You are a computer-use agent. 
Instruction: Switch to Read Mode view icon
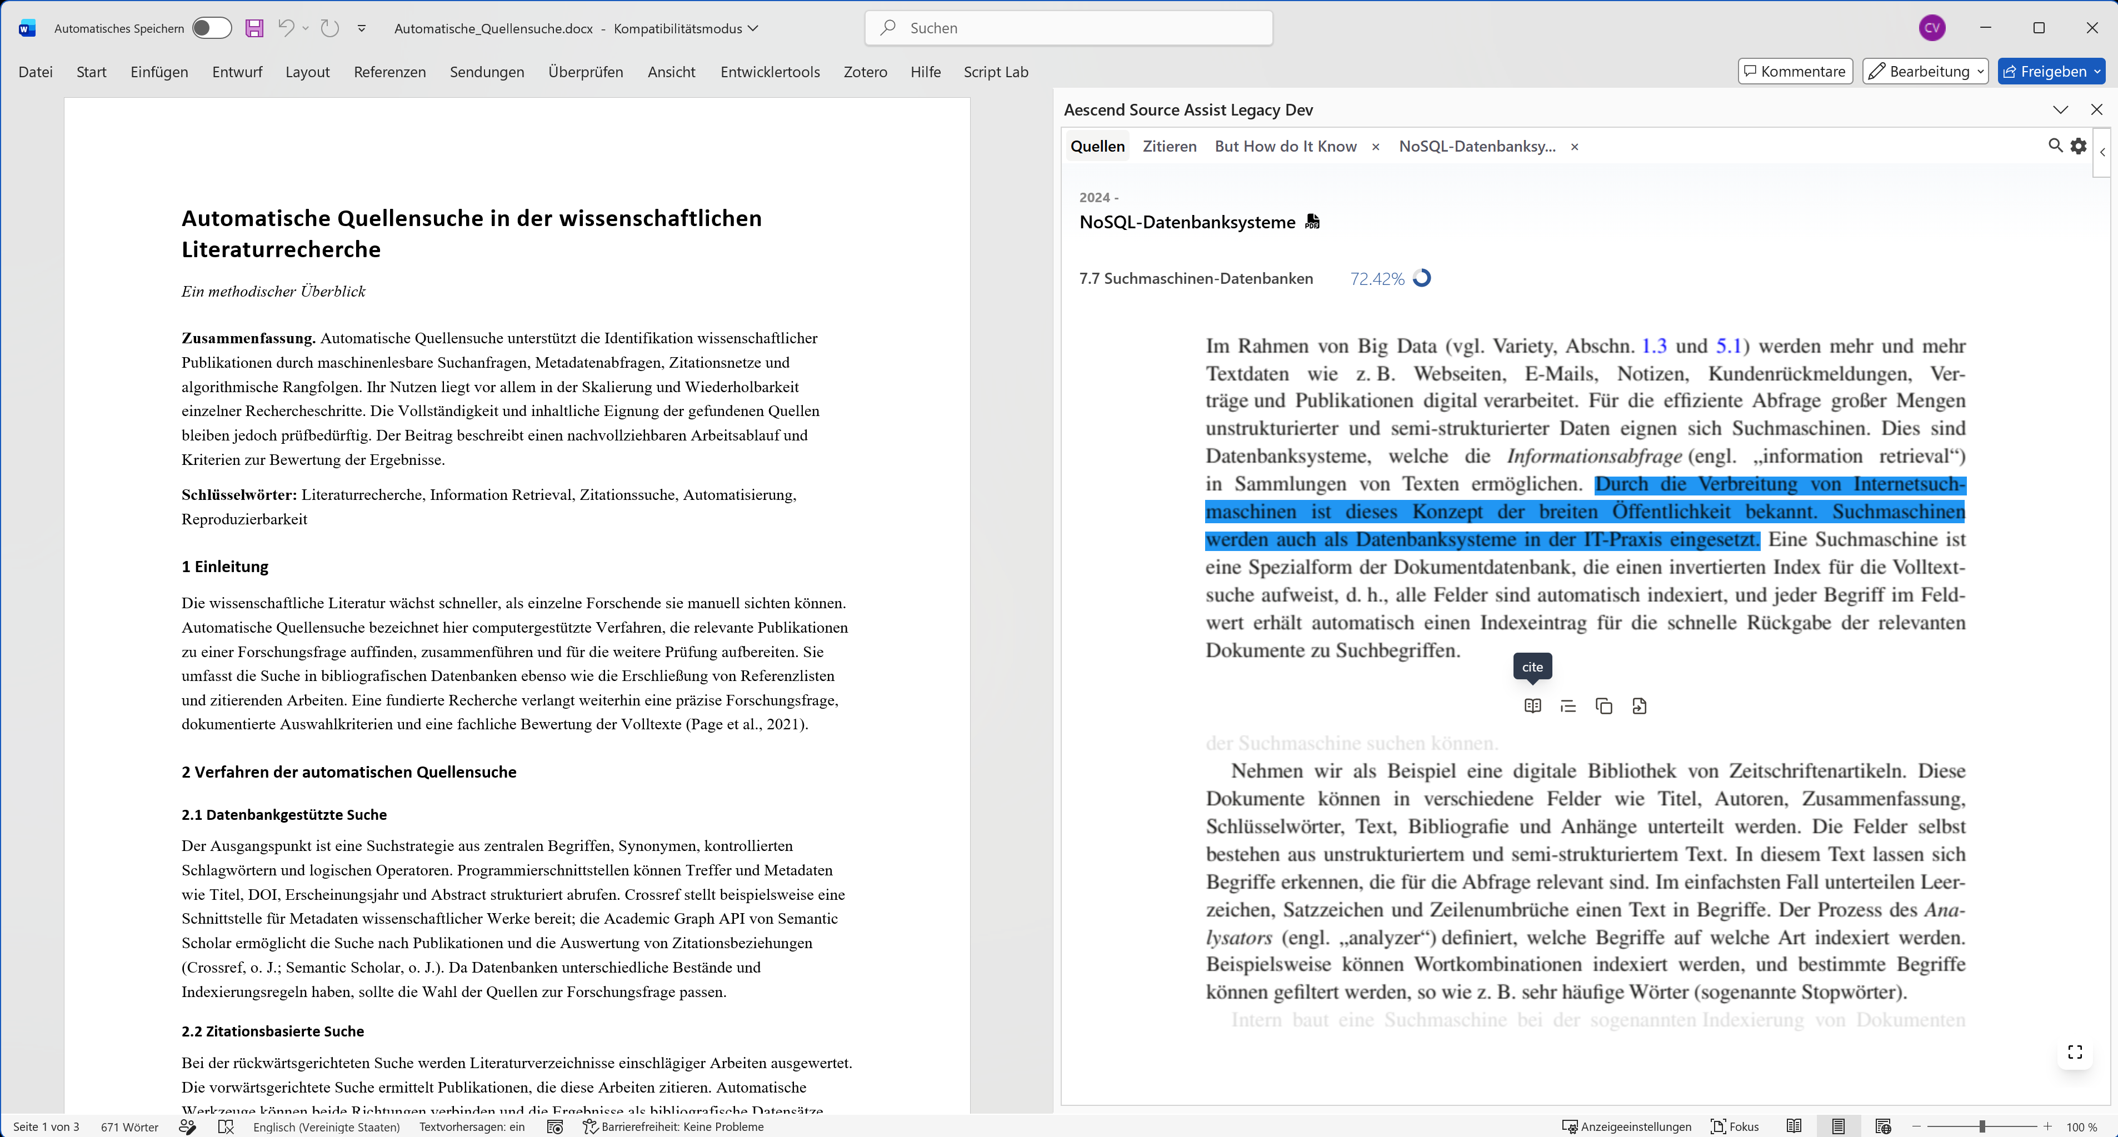point(1794,1126)
